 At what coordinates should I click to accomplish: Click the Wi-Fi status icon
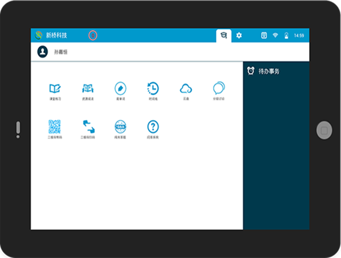point(275,35)
